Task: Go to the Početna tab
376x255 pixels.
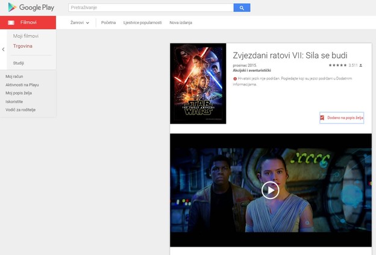Action: (x=108, y=22)
